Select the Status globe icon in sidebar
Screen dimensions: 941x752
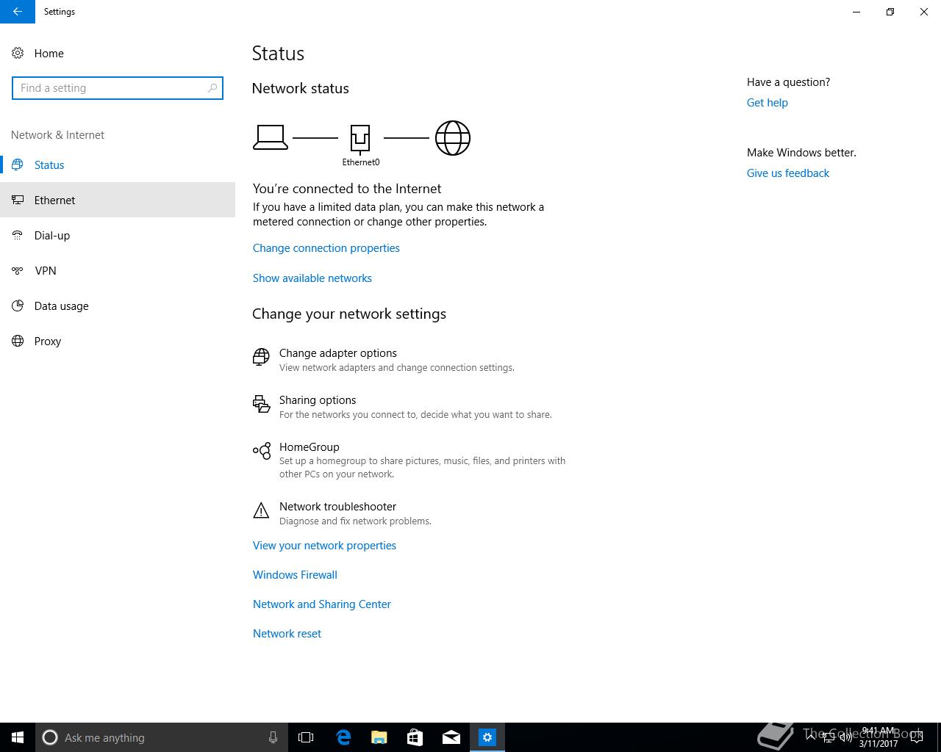[x=18, y=164]
